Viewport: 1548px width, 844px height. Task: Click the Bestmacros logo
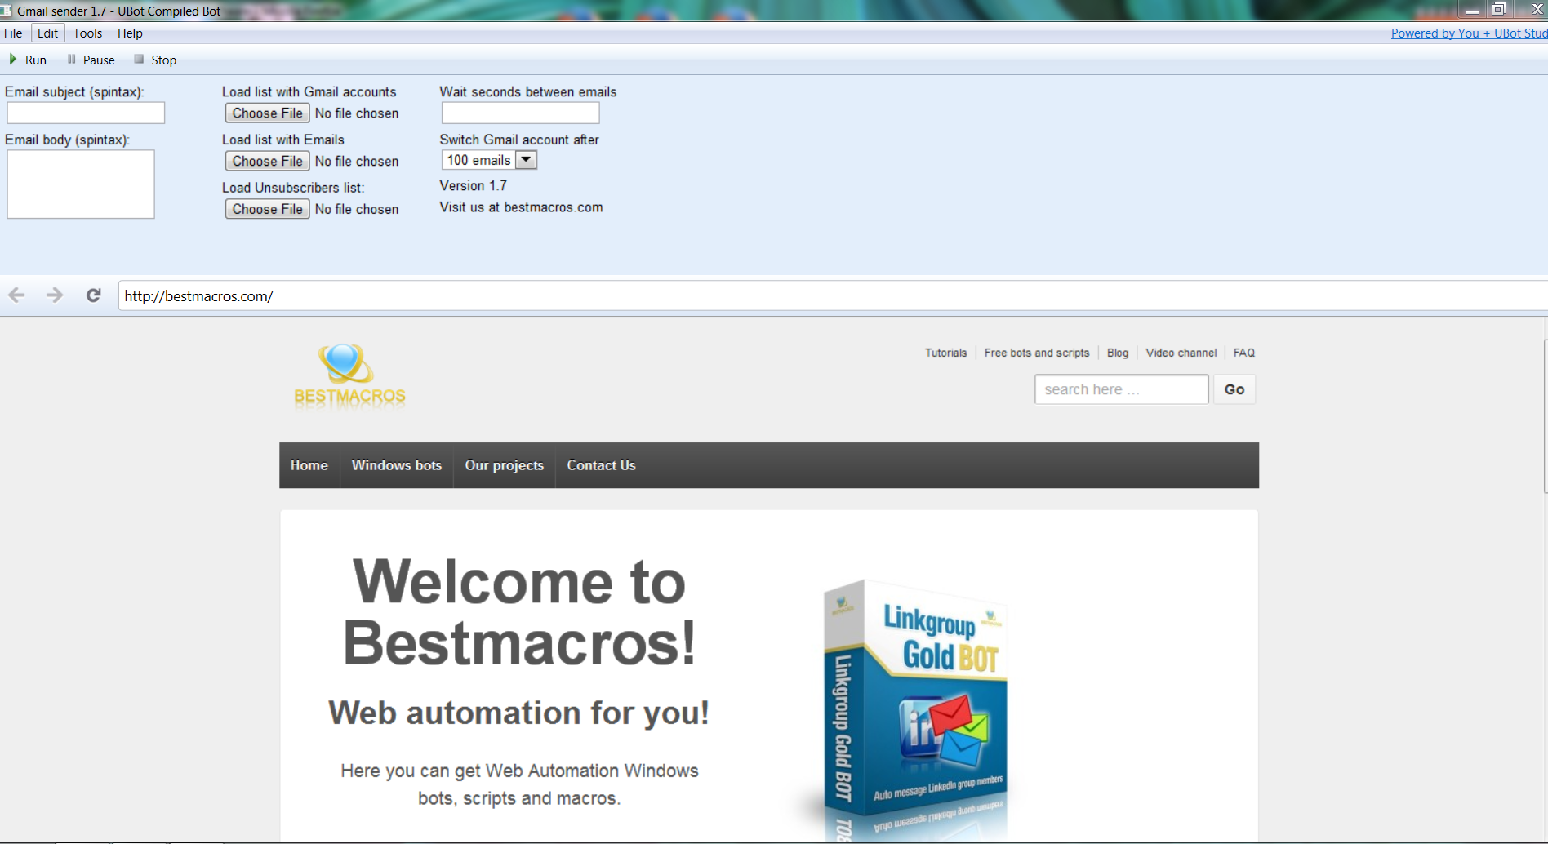click(x=349, y=375)
